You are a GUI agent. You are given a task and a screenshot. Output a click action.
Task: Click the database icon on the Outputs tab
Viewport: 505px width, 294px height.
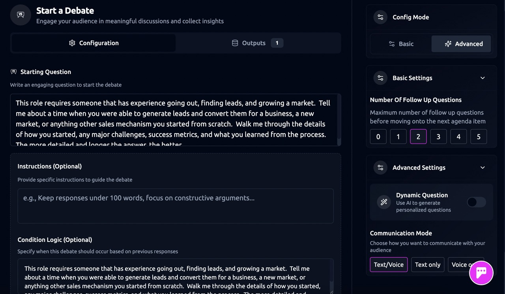coord(235,43)
